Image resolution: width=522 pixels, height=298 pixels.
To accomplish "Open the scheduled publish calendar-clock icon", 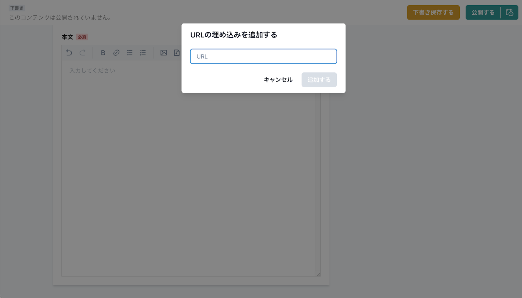I will click(509, 12).
